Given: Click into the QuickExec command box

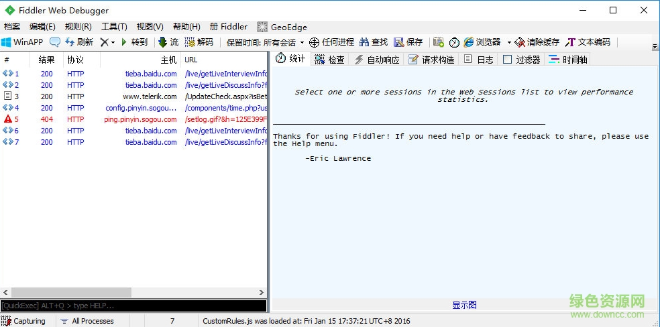Looking at the screenshot, I should [133, 306].
